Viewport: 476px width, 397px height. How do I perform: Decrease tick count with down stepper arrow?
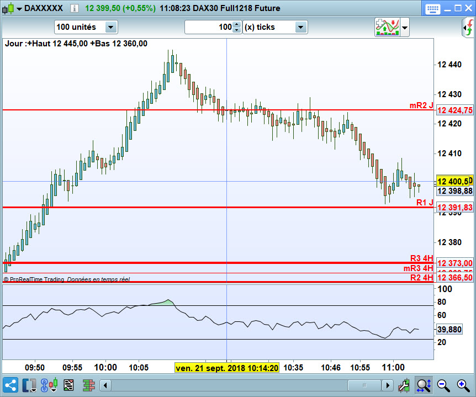[x=237, y=30]
